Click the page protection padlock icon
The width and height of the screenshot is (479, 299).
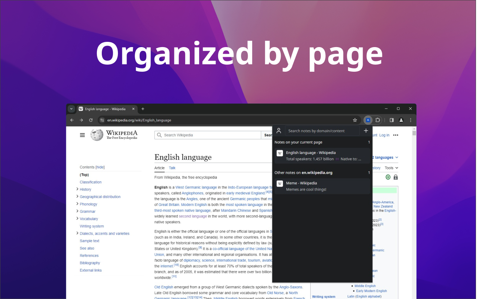tap(396, 177)
